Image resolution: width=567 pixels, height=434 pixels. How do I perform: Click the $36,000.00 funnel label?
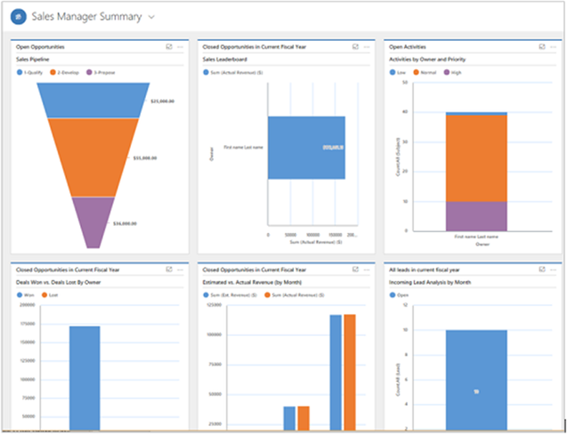coord(125,224)
